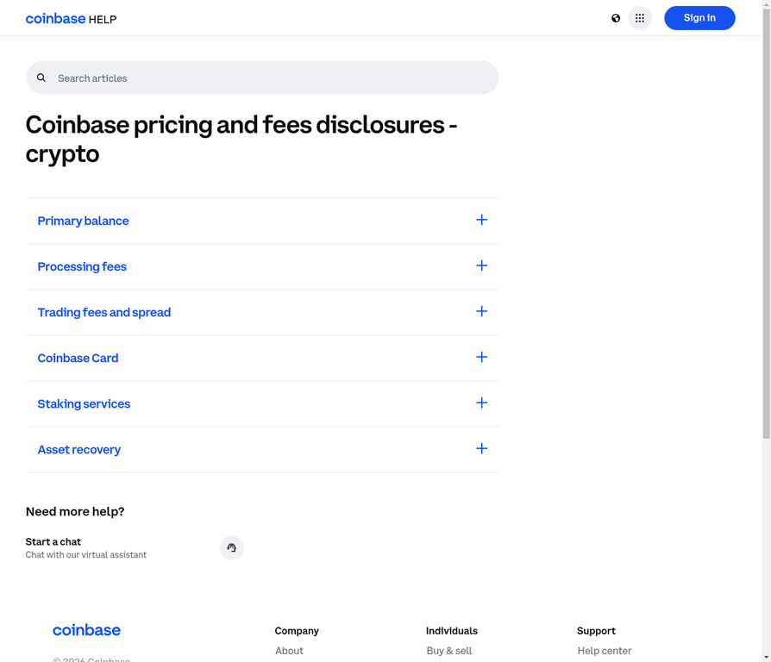Start a chat with virtual assistant
The width and height of the screenshot is (771, 662).
[x=53, y=542]
